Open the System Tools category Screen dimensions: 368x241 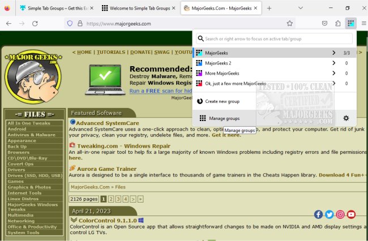[x=23, y=233]
